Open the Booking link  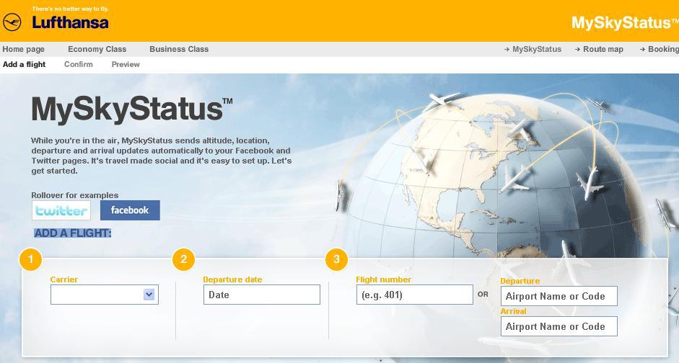click(659, 49)
